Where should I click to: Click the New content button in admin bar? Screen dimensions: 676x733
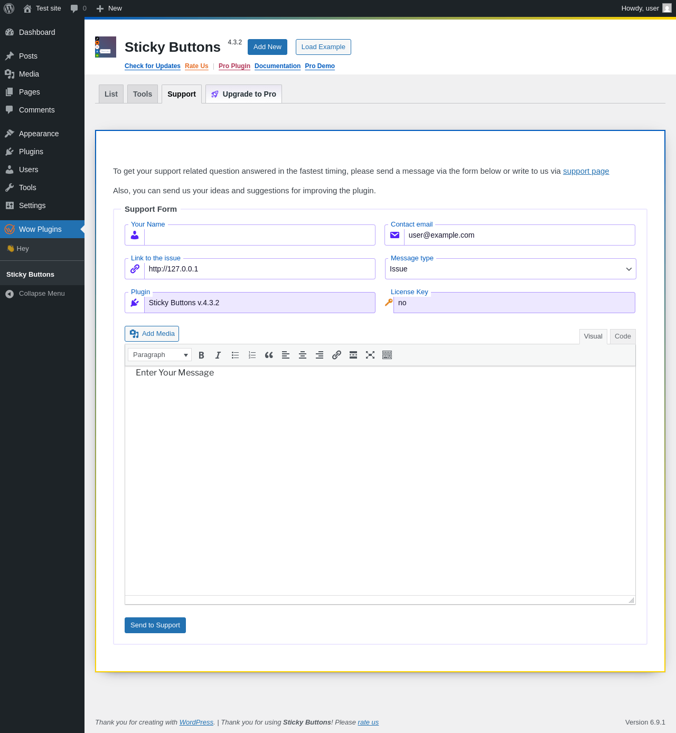tap(109, 8)
